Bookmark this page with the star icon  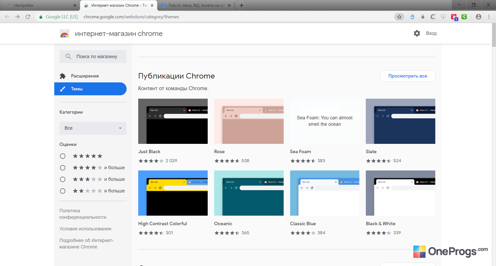(x=399, y=17)
